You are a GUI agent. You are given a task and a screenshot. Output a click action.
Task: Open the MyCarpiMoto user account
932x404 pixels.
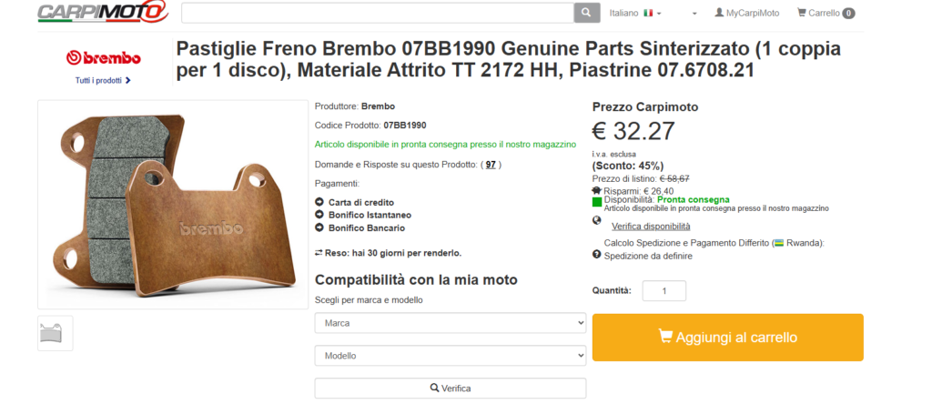[x=747, y=13]
